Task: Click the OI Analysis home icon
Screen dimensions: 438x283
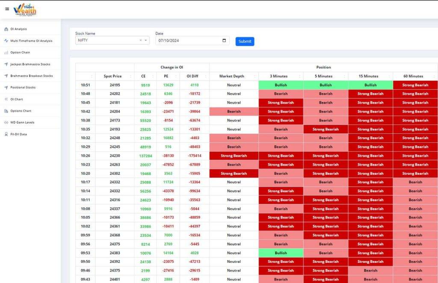Action: pyautogui.click(x=6, y=29)
